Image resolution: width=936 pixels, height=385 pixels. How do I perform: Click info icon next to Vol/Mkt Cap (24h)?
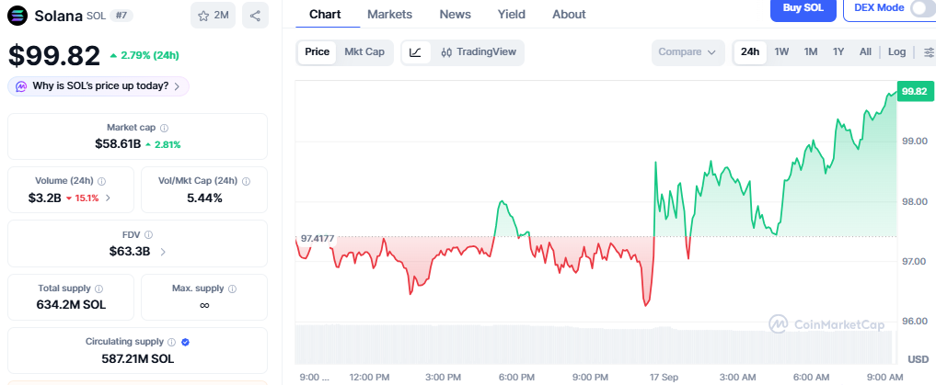coord(246,181)
